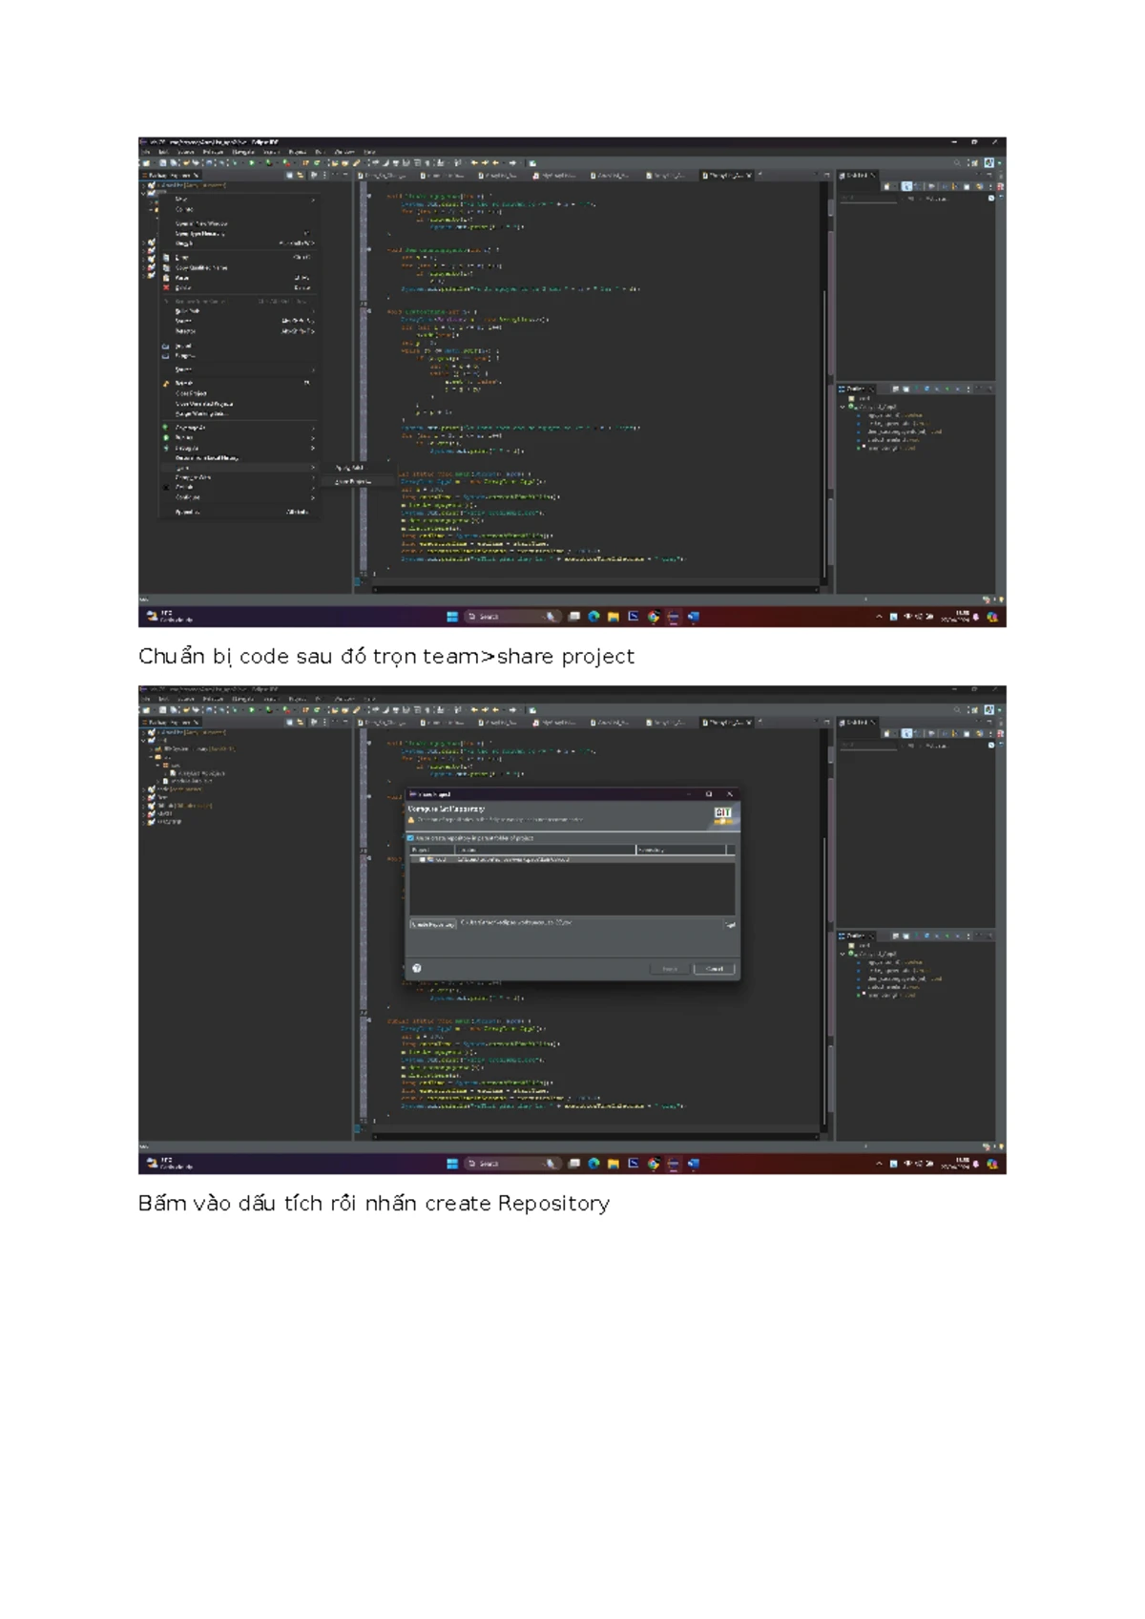Click Create Repository in the Git dialog
The image size is (1145, 1619).
432,924
